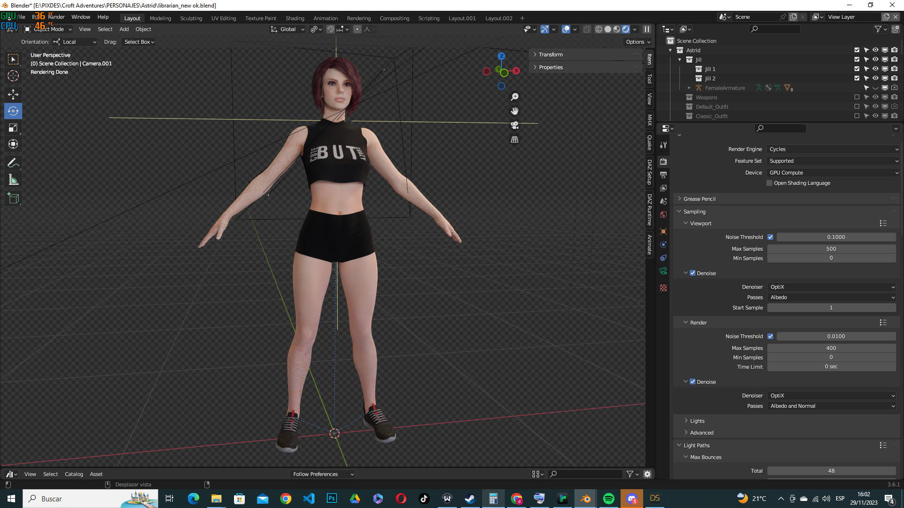
Task: Open the Feature Set dropdown
Action: coord(833,161)
